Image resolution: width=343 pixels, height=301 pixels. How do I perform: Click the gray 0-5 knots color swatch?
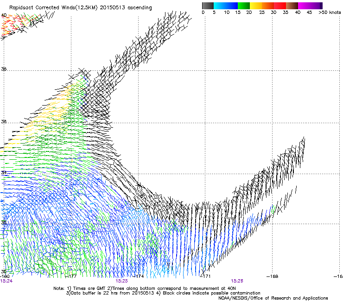click(x=208, y=6)
